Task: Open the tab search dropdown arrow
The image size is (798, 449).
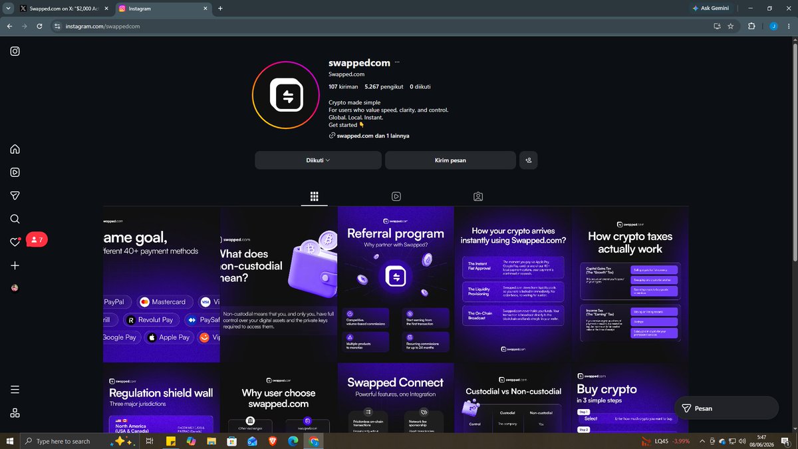Action: click(x=7, y=9)
